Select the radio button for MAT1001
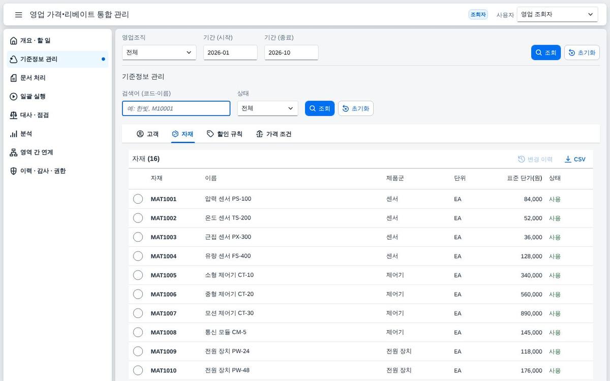The height and width of the screenshot is (381, 610). click(138, 199)
